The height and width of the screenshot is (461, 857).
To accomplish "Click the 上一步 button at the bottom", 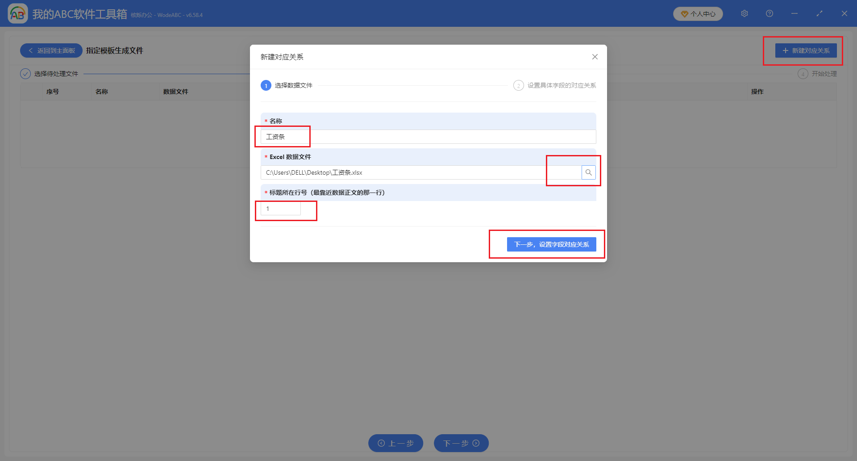I will 395,443.
